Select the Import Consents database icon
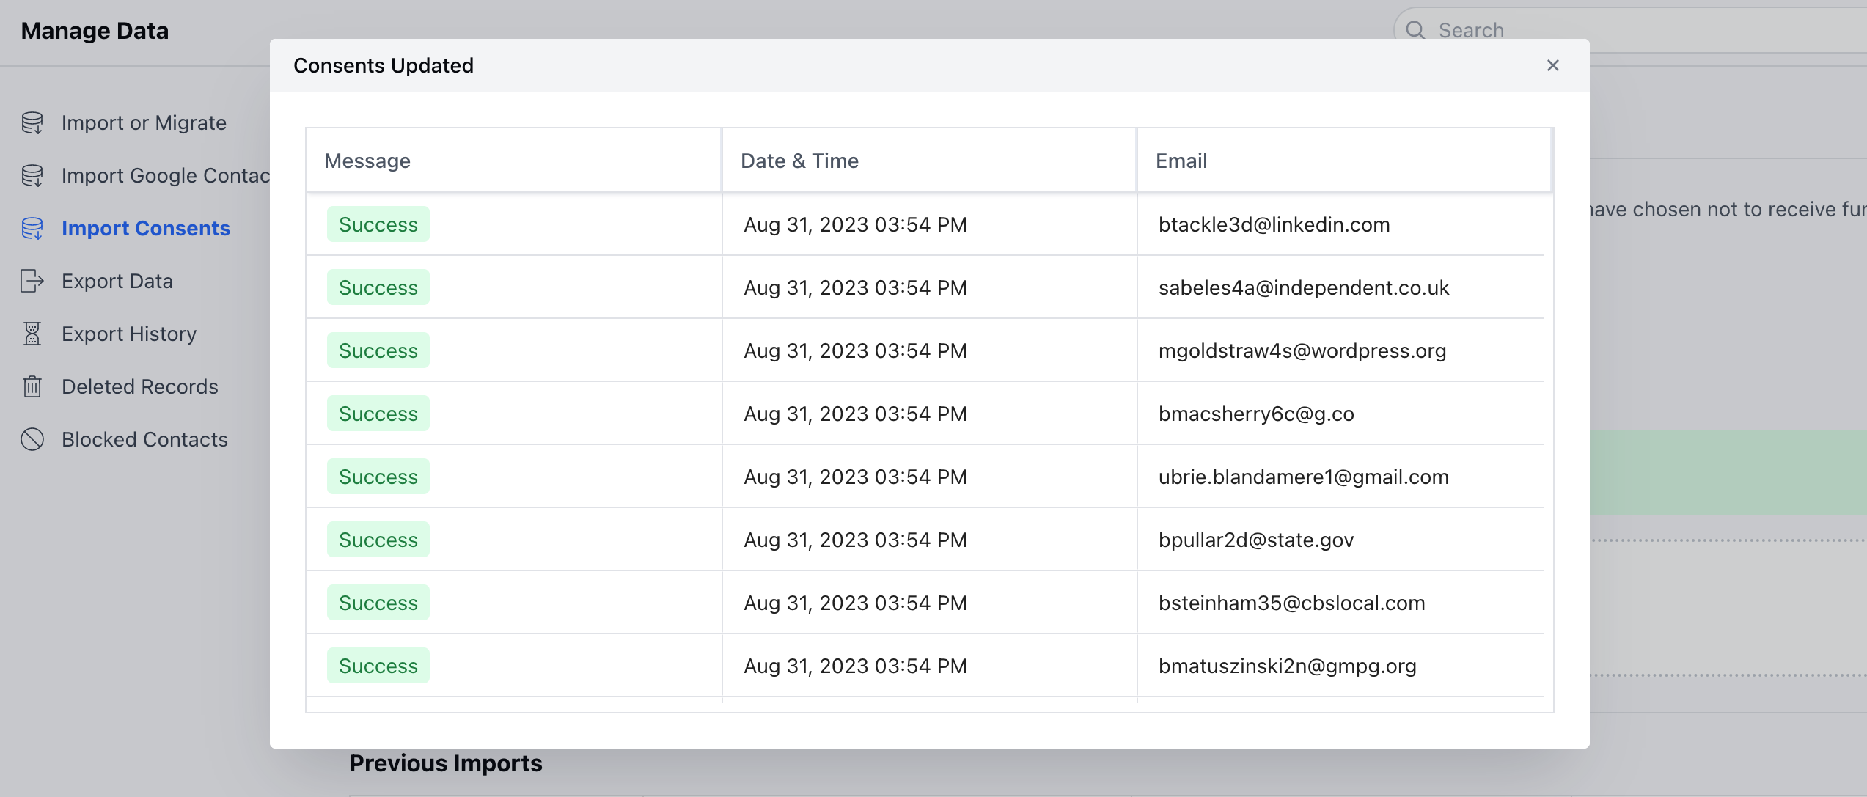The image size is (1867, 797). (32, 228)
